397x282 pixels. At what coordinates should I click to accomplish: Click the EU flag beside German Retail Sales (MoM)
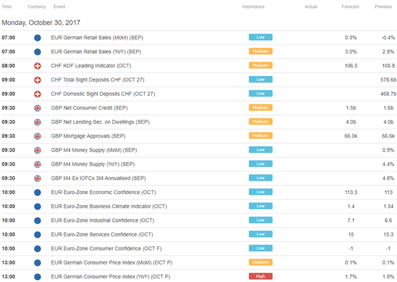(x=38, y=37)
